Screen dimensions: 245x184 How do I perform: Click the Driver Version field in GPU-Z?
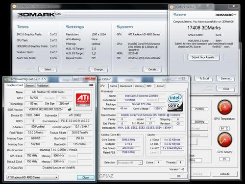point(58,150)
